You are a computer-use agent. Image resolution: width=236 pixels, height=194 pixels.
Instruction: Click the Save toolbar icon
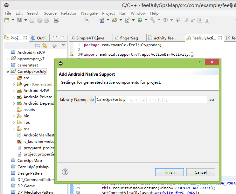pos(32,20)
